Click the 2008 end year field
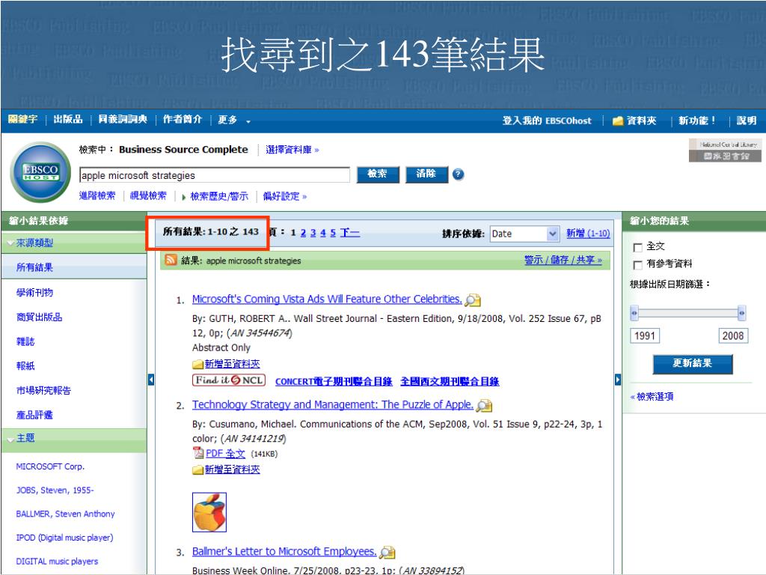Screen dimensions: 766x575 pyautogui.click(x=733, y=335)
